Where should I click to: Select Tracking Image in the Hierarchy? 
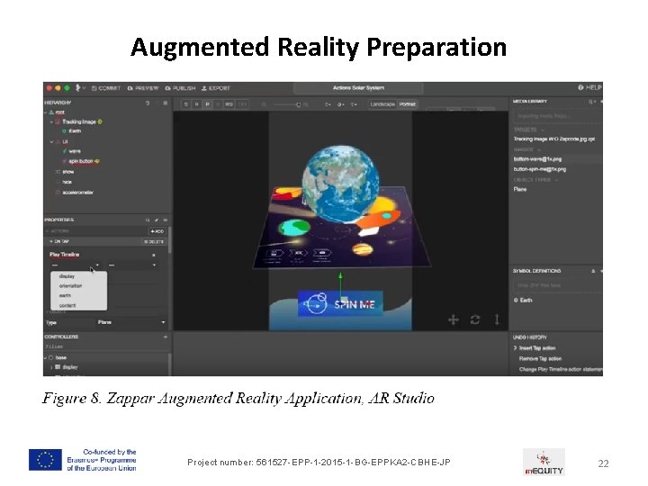pos(79,121)
